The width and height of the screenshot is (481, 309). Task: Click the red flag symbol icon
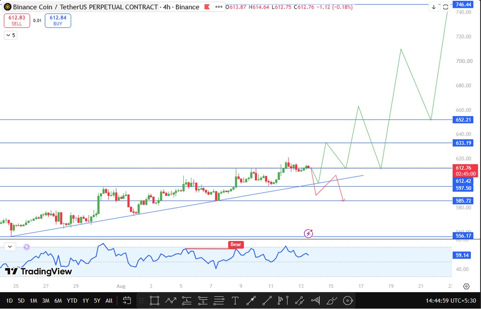207,7
